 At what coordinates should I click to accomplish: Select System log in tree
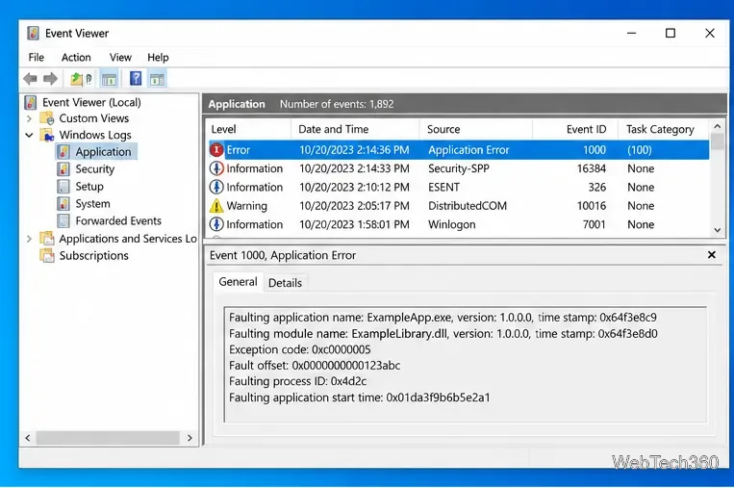[92, 204]
